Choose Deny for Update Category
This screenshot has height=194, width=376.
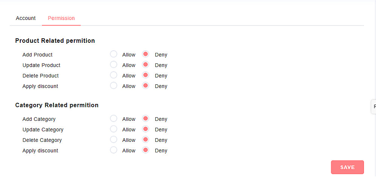click(146, 129)
